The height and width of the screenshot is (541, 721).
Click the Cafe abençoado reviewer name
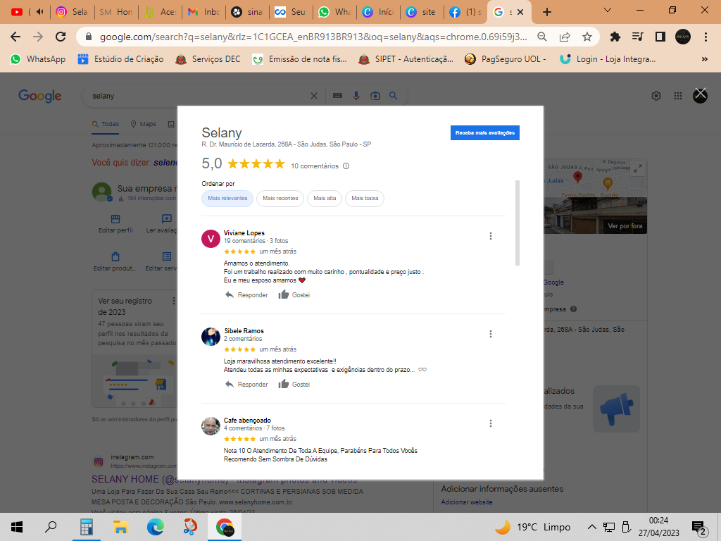click(247, 420)
